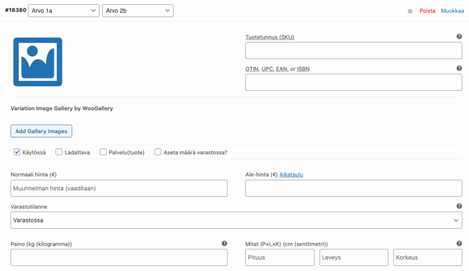Tick the Palvelu(tuote) checkbox
This screenshot has height=271, width=469.
point(103,152)
